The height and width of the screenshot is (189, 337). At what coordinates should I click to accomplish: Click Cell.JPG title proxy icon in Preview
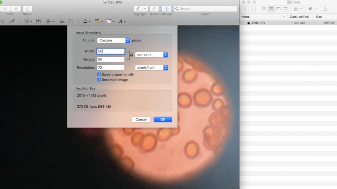tap(106, 2)
